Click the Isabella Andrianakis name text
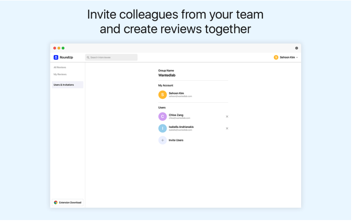 (x=181, y=127)
